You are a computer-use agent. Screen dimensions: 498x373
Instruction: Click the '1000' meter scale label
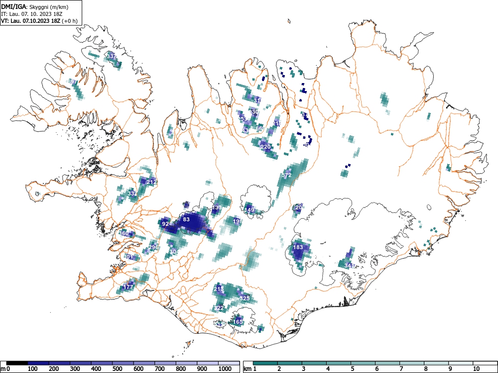[x=225, y=369]
